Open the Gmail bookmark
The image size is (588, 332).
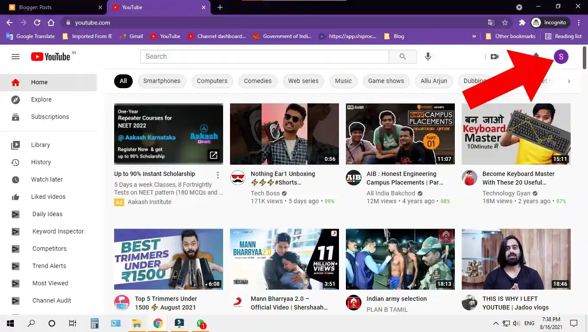pyautogui.click(x=131, y=36)
